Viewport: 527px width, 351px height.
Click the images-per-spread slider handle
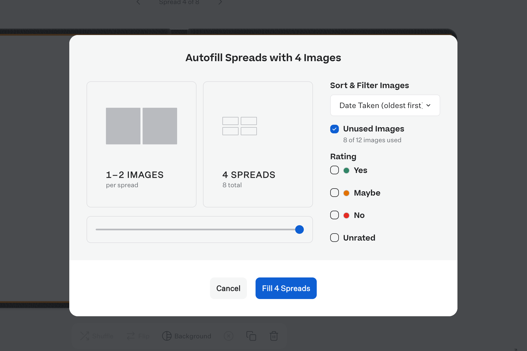[299, 230]
